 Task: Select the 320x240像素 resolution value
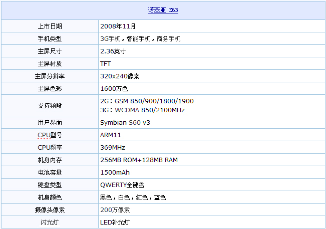(120, 76)
